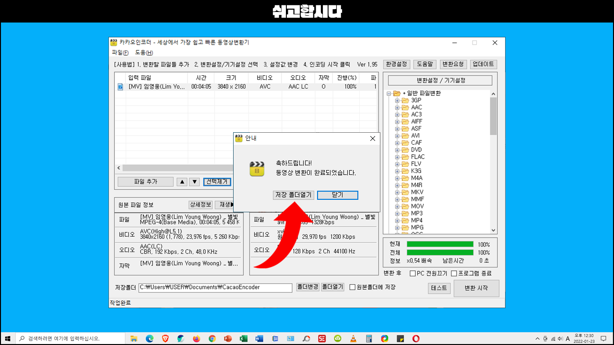614x345 pixels.
Task: Launch Opera browser from the taskbar
Action: tap(416, 338)
